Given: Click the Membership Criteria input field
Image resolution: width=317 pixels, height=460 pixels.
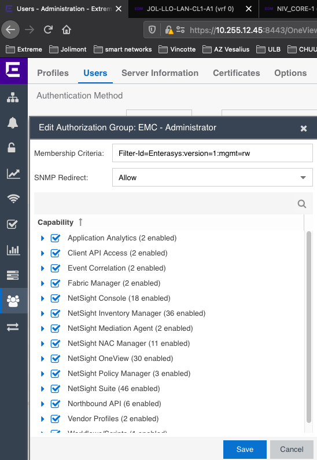Looking at the screenshot, I should click(212, 153).
